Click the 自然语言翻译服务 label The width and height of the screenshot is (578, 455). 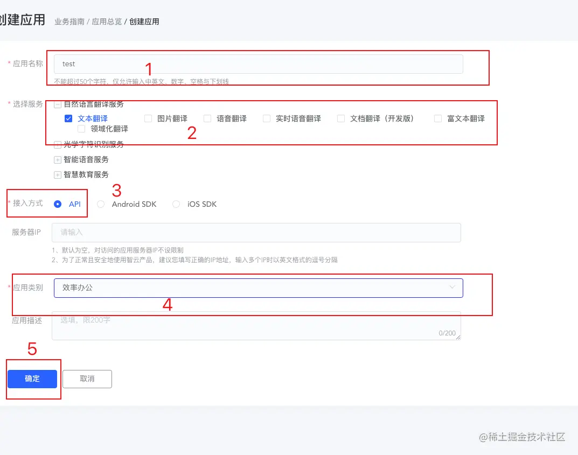coord(94,104)
